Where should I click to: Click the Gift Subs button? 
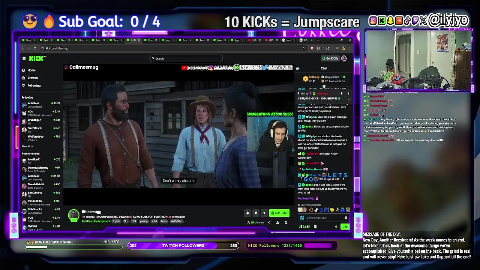pos(279,213)
